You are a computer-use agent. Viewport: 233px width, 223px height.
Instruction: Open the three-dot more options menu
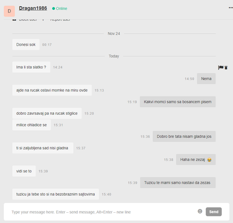[x=231, y=8]
